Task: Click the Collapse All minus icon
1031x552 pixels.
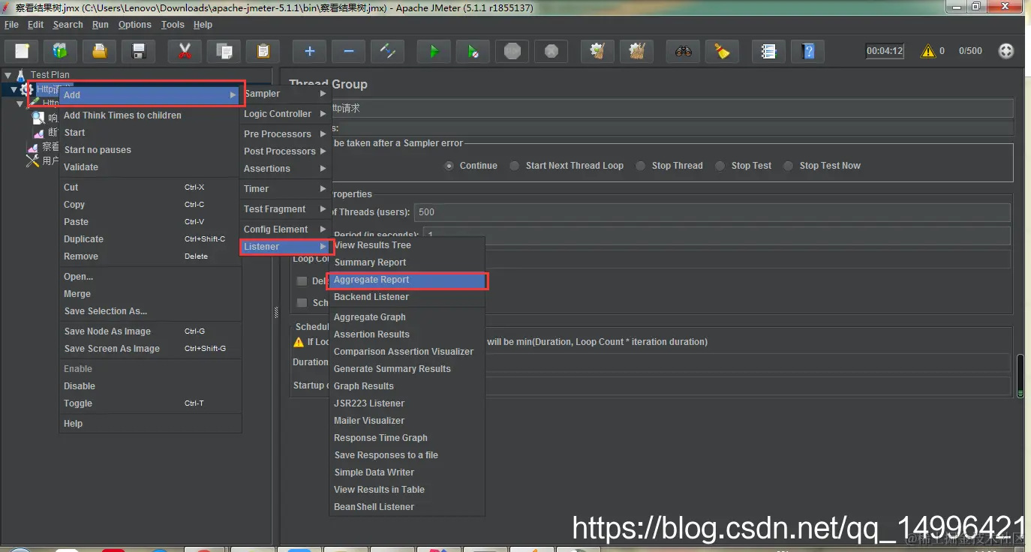Action: point(348,51)
